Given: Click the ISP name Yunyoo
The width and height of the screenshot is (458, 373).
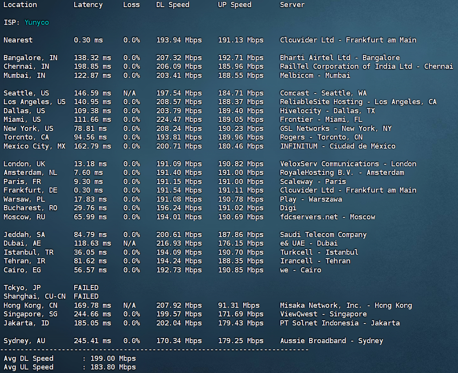Looking at the screenshot, I should point(37,22).
